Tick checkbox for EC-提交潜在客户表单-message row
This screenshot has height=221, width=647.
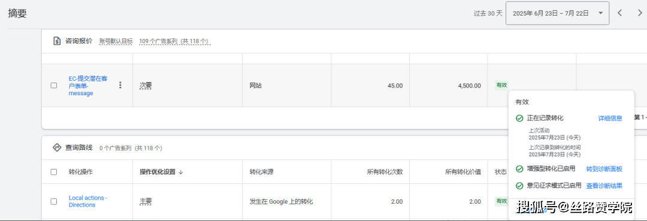point(54,86)
